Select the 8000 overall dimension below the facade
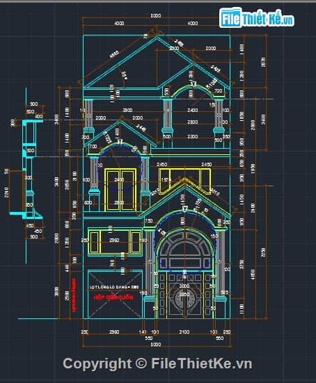This screenshot has height=383, width=316. coord(155,344)
